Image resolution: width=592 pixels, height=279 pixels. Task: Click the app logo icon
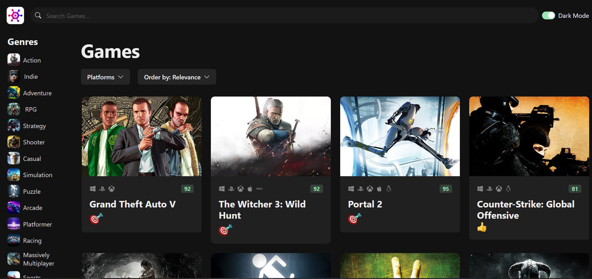[x=15, y=15]
